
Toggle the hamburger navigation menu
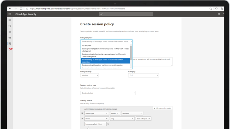(x=10, y=20)
